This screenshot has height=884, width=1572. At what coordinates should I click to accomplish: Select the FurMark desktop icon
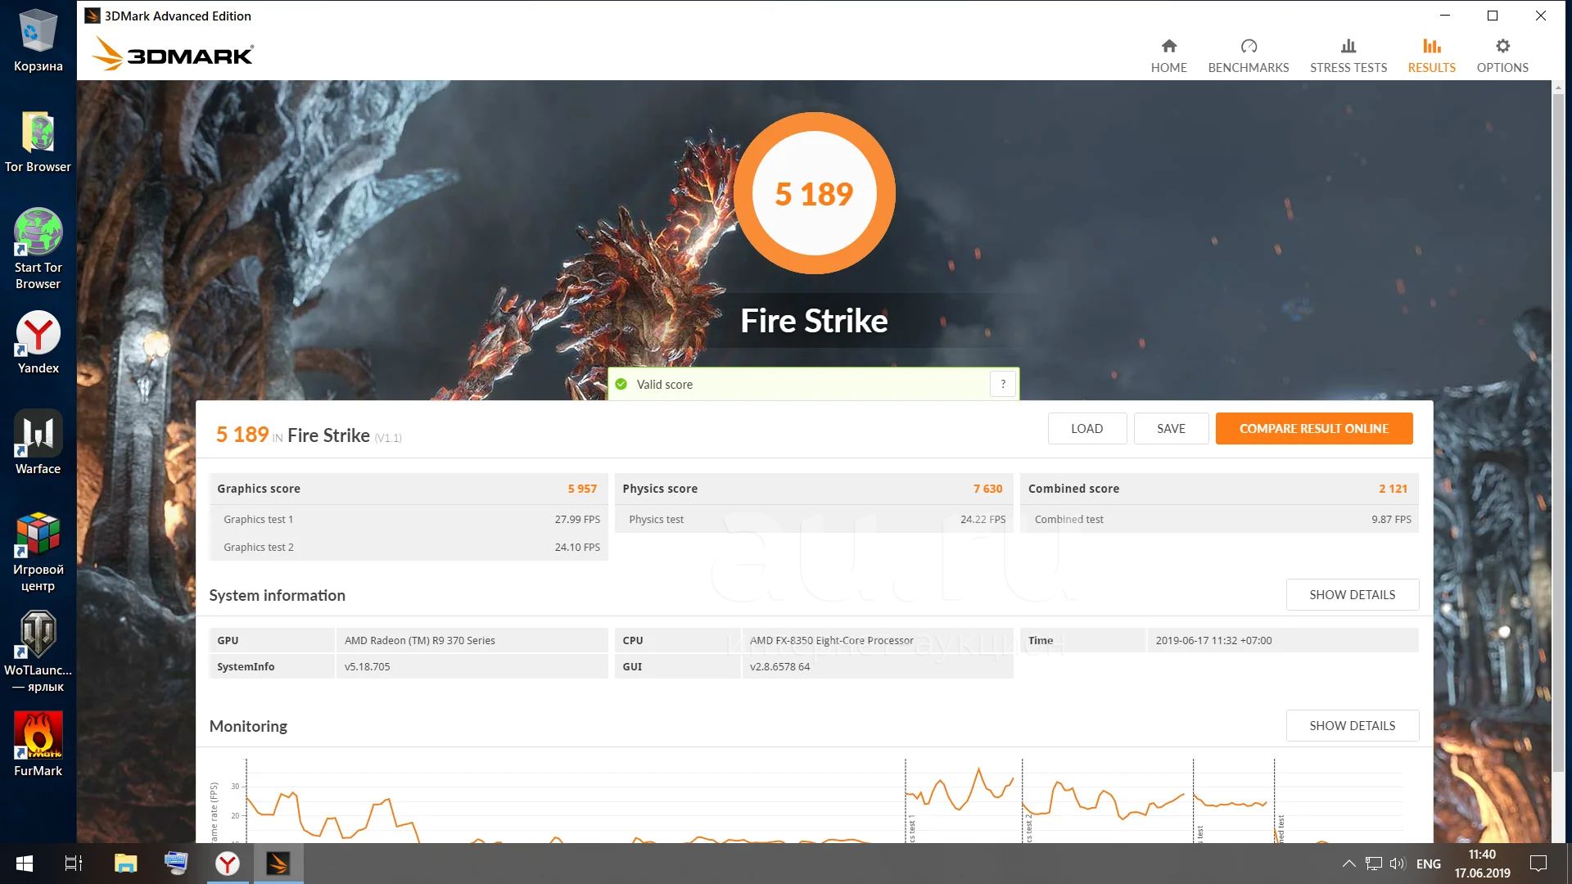tap(38, 744)
